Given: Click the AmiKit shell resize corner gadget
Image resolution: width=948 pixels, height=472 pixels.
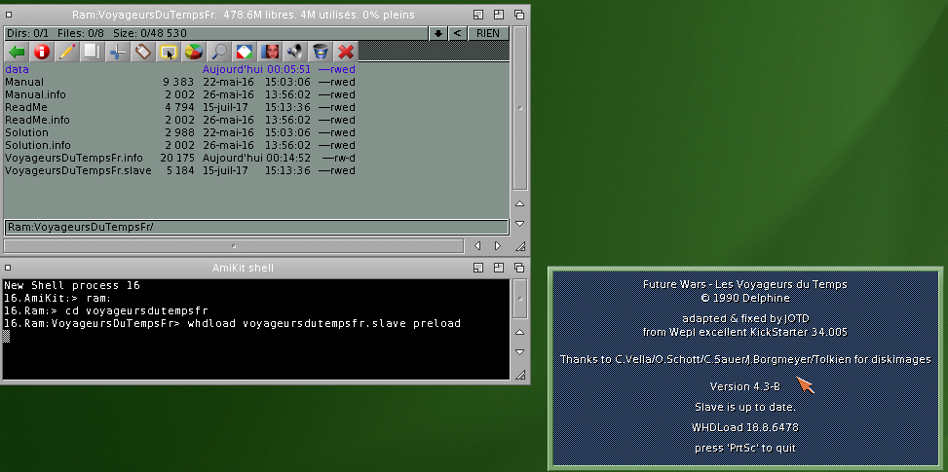Looking at the screenshot, I should pyautogui.click(x=520, y=375).
